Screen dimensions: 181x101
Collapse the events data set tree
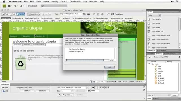pos(149,64)
